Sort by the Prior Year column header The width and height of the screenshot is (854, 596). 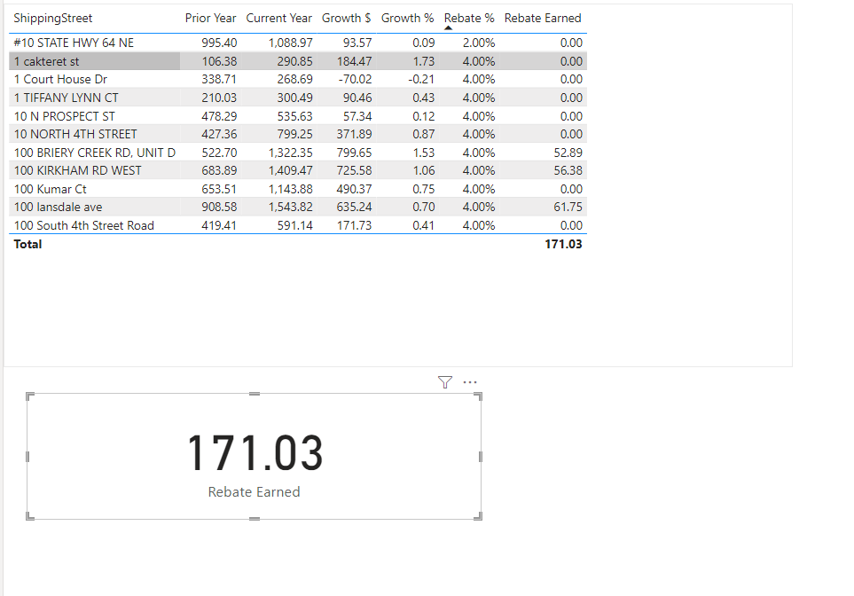210,18
